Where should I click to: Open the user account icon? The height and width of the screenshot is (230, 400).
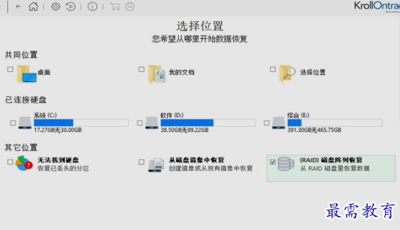point(130,6)
